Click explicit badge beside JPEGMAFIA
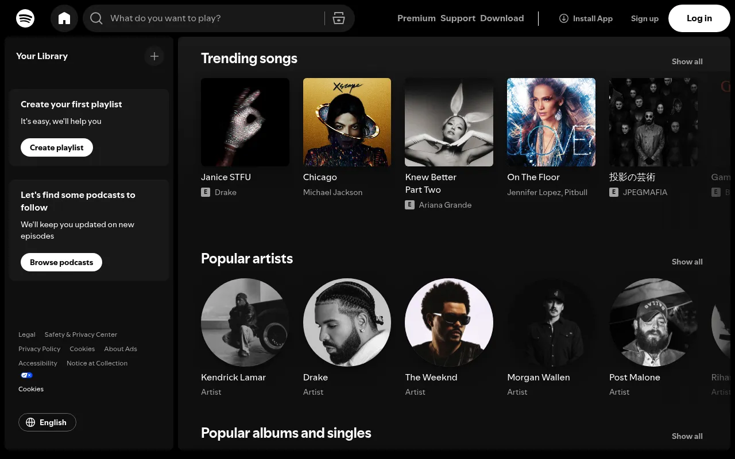Viewport: 735px width, 459px height. pos(614,192)
